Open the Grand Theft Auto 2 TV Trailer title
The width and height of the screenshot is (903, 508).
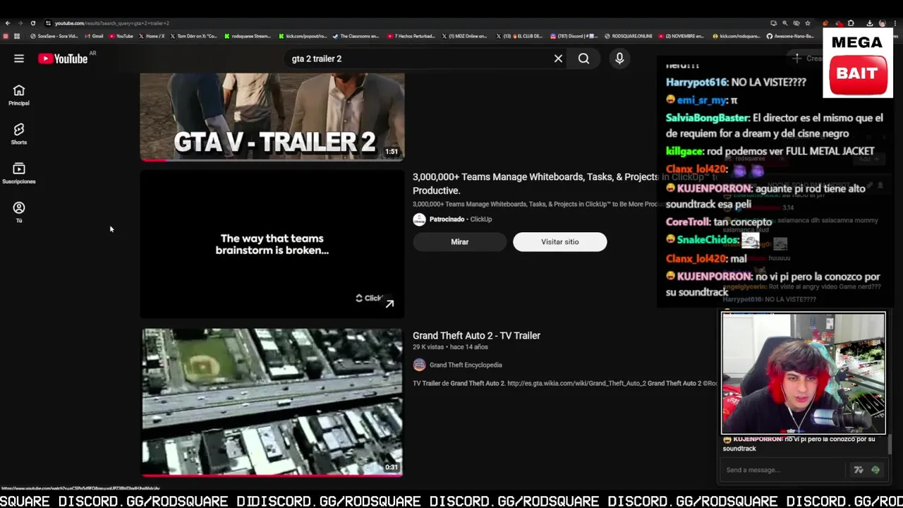(476, 336)
